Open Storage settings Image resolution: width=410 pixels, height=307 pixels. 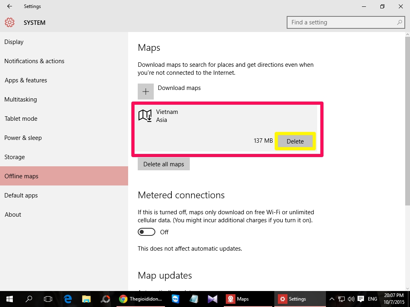pyautogui.click(x=64, y=157)
